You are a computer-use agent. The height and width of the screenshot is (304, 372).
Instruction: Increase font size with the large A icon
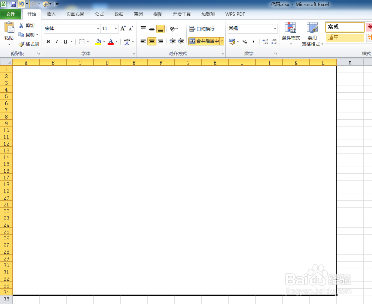[x=123, y=29]
